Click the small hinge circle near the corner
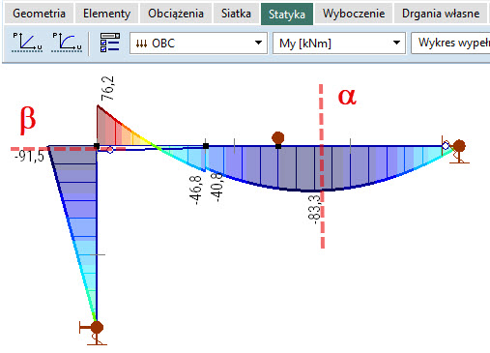The width and height of the screenshot is (490, 353). coord(110,150)
